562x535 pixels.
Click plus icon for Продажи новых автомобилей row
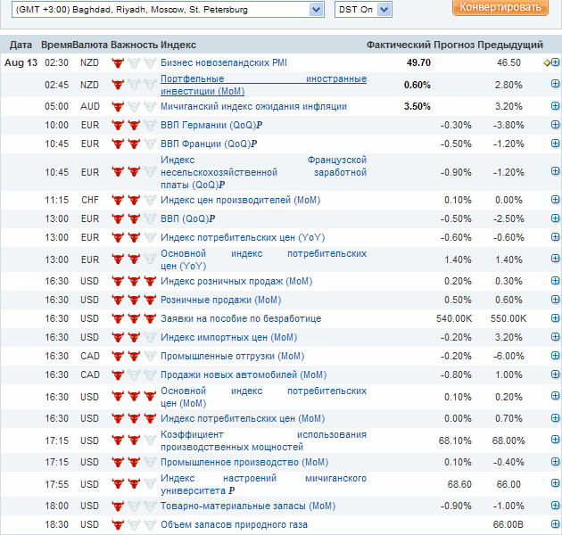pyautogui.click(x=555, y=374)
